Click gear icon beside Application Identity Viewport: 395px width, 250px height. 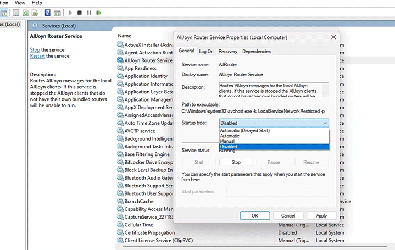coord(120,76)
